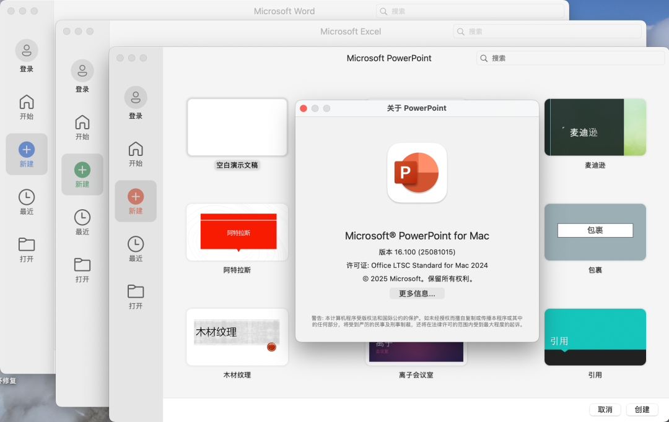
Task: Focus the PowerPoint search field
Action: [571, 58]
